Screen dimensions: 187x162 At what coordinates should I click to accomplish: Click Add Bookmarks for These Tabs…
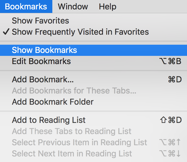pos(74,91)
